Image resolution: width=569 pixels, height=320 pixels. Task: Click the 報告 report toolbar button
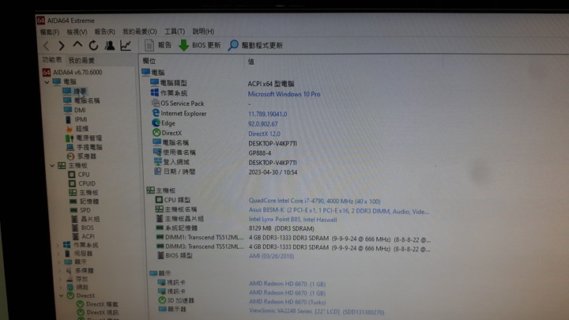coord(158,45)
